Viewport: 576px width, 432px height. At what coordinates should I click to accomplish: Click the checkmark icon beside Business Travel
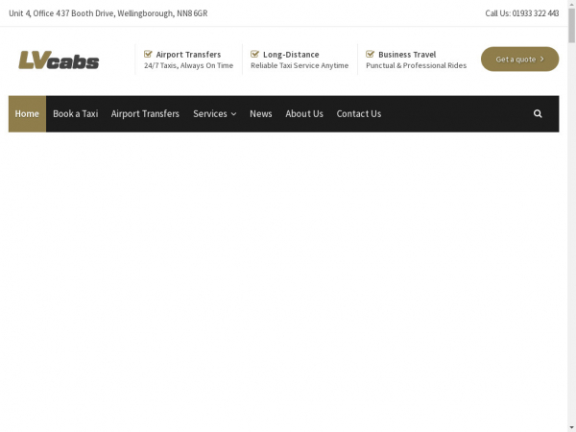370,55
